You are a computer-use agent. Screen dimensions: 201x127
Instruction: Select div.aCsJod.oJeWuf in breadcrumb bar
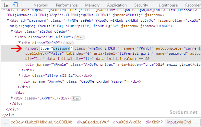click(x=93, y=122)
